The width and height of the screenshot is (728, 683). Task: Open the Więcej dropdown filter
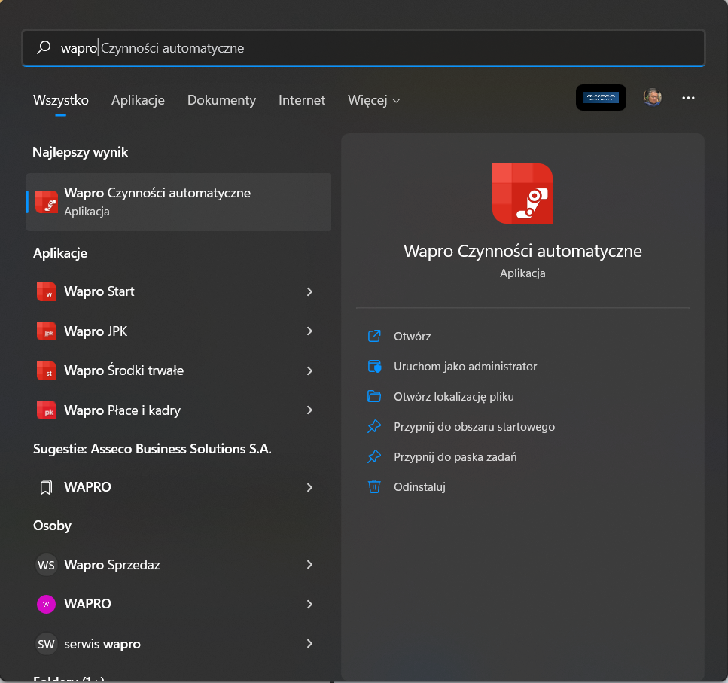pyautogui.click(x=373, y=100)
